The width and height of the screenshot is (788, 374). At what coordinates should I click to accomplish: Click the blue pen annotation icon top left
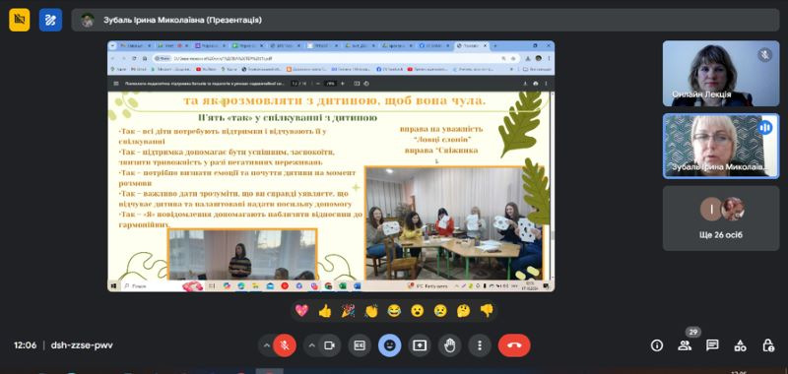50,20
